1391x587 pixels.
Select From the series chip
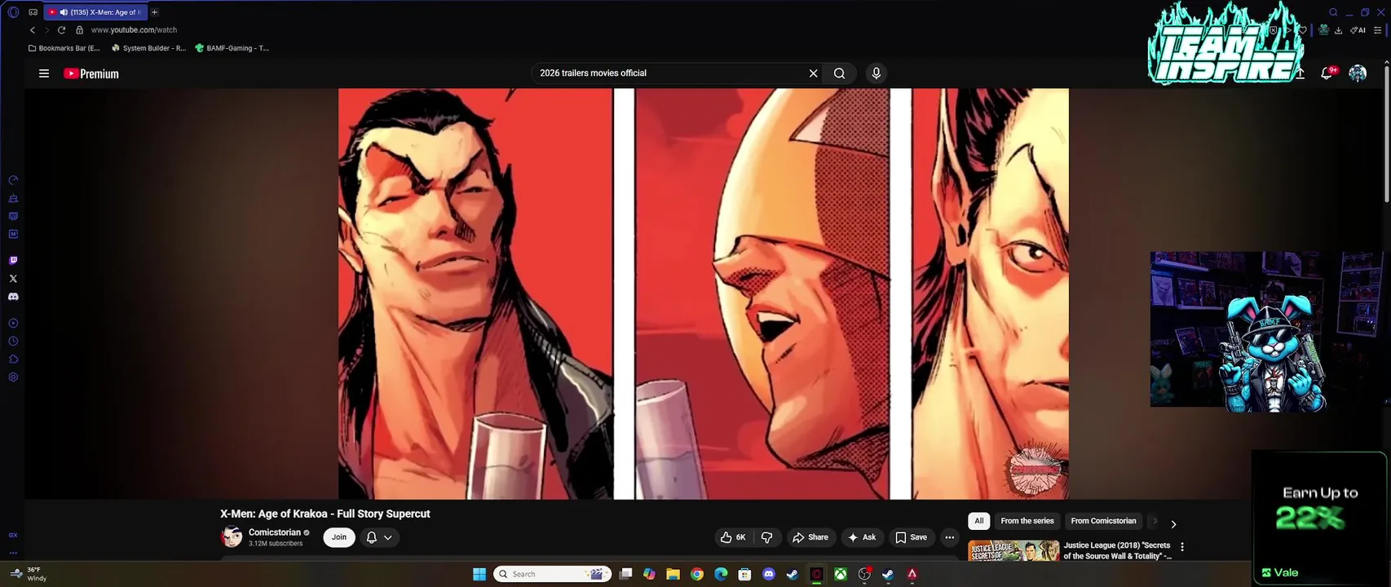[1027, 521]
